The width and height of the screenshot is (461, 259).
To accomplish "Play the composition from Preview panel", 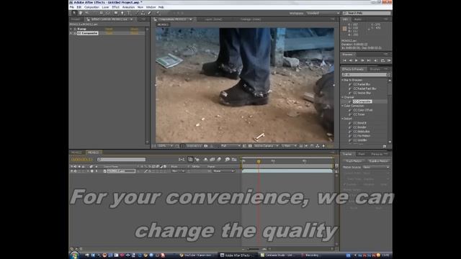I will point(357,60).
